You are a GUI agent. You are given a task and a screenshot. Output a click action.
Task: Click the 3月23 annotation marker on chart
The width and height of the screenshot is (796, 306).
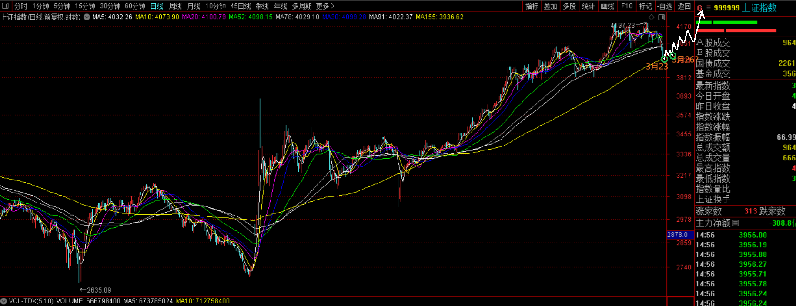(656, 67)
